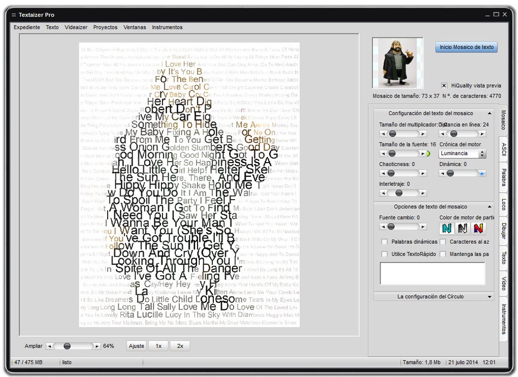Viewport: 518px width, 377px height.
Task: Click right arrow of Dinámica slider
Action: tap(482, 173)
